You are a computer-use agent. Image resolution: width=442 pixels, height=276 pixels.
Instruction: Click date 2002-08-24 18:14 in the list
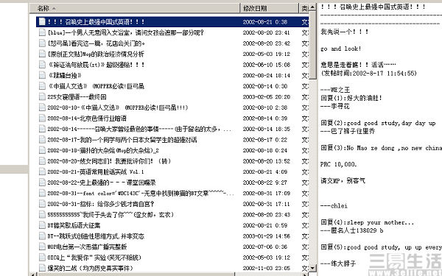click(x=267, y=75)
